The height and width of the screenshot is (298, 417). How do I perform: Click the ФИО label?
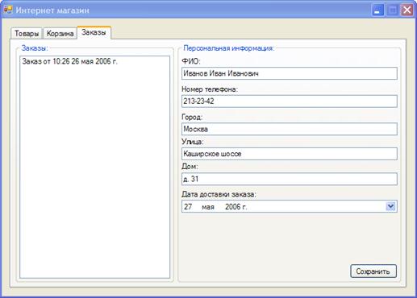191,61
